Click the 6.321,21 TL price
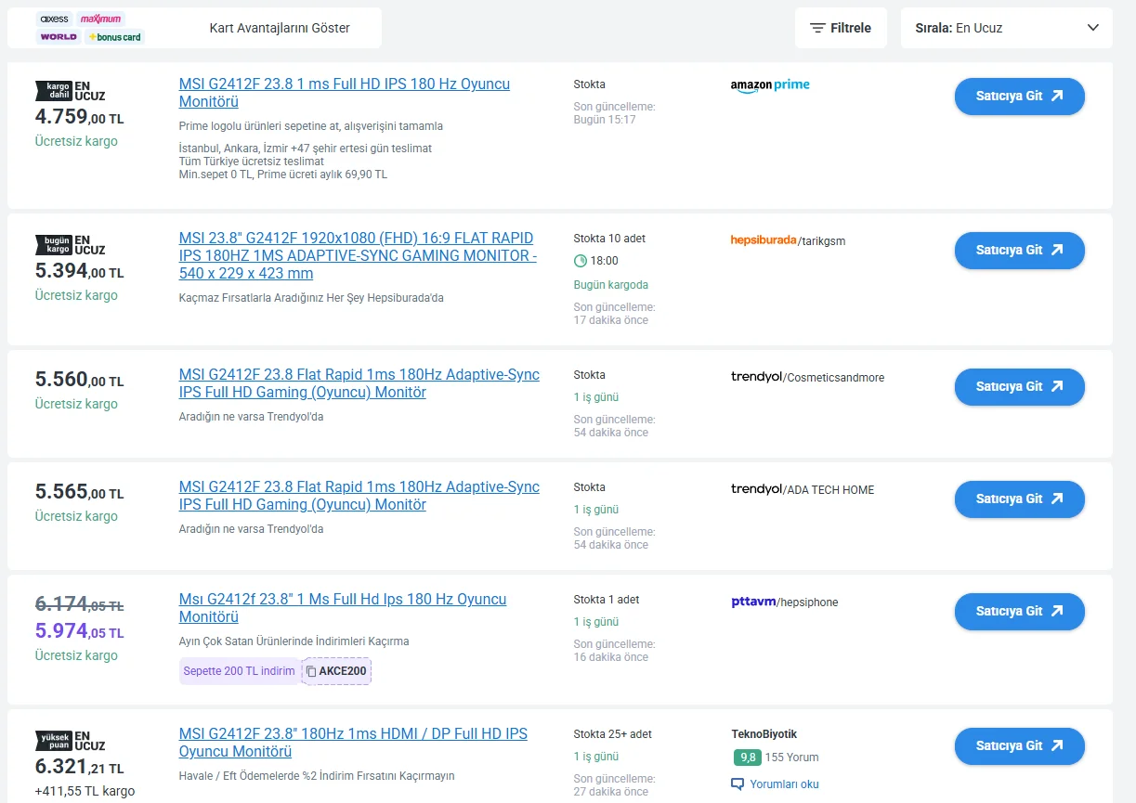The width and height of the screenshot is (1136, 803). [x=79, y=767]
